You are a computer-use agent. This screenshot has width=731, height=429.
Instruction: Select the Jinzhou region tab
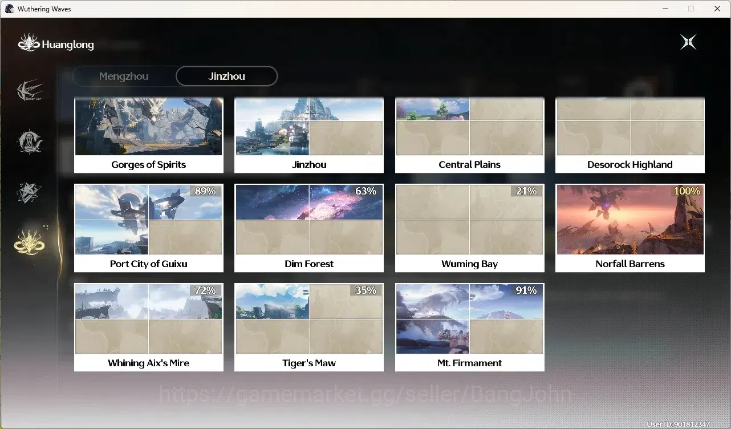coord(226,76)
